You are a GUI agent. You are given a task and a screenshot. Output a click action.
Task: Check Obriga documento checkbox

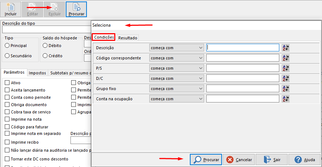tap(7, 105)
